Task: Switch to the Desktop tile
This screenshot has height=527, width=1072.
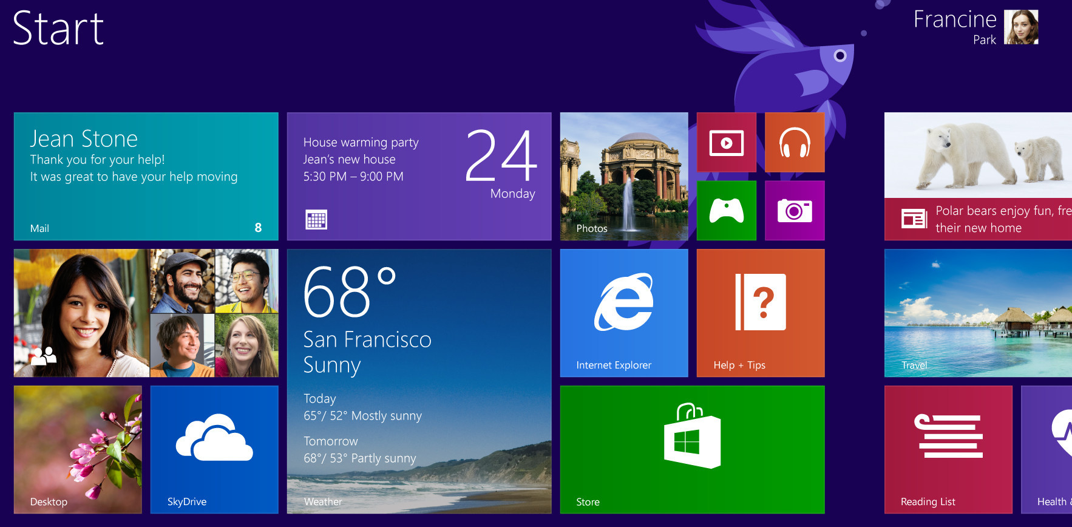Action: tap(78, 449)
